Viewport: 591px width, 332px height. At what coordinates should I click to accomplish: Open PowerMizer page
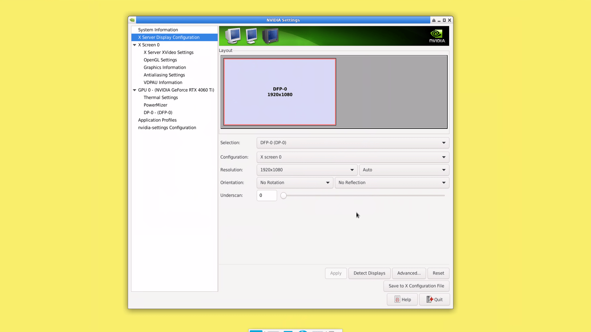(x=155, y=105)
